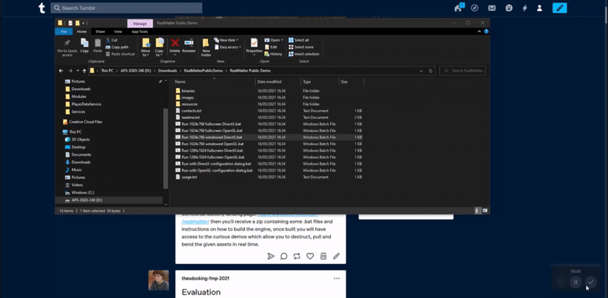The height and width of the screenshot is (298, 608).
Task: Click the post reblog icon
Action: pyautogui.click(x=297, y=256)
